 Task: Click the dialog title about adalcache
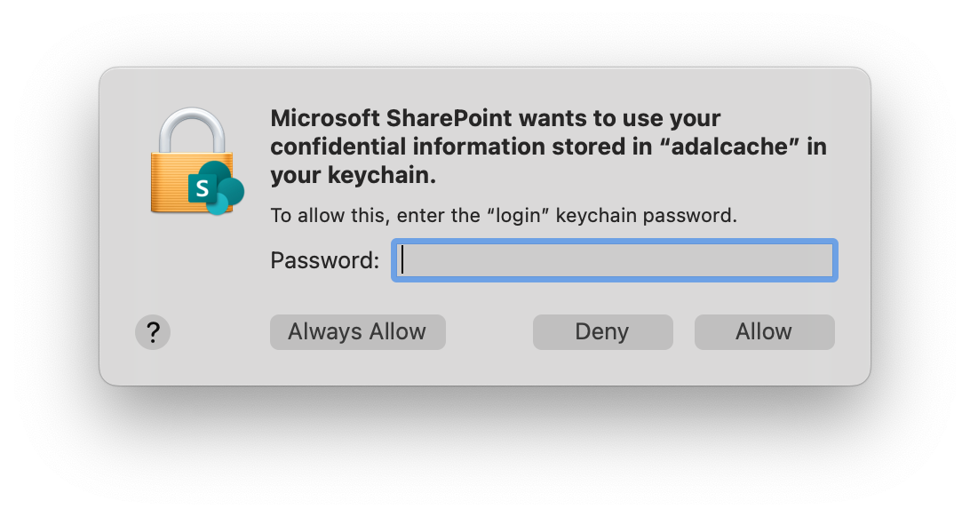coord(548,146)
